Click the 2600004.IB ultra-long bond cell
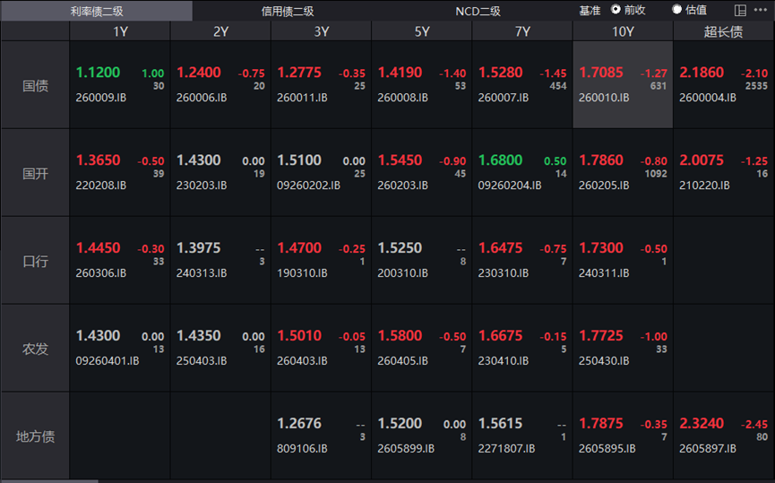 tap(724, 85)
